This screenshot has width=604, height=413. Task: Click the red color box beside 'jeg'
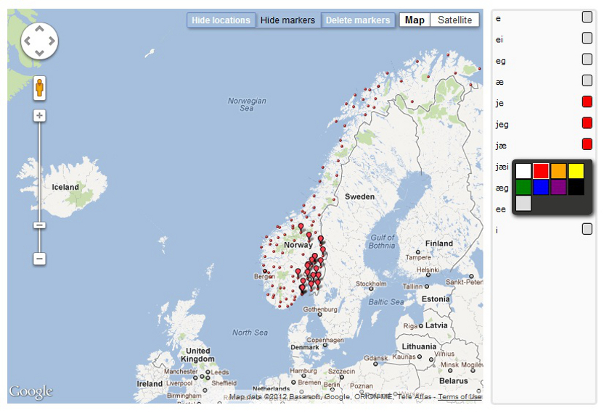pos(587,123)
